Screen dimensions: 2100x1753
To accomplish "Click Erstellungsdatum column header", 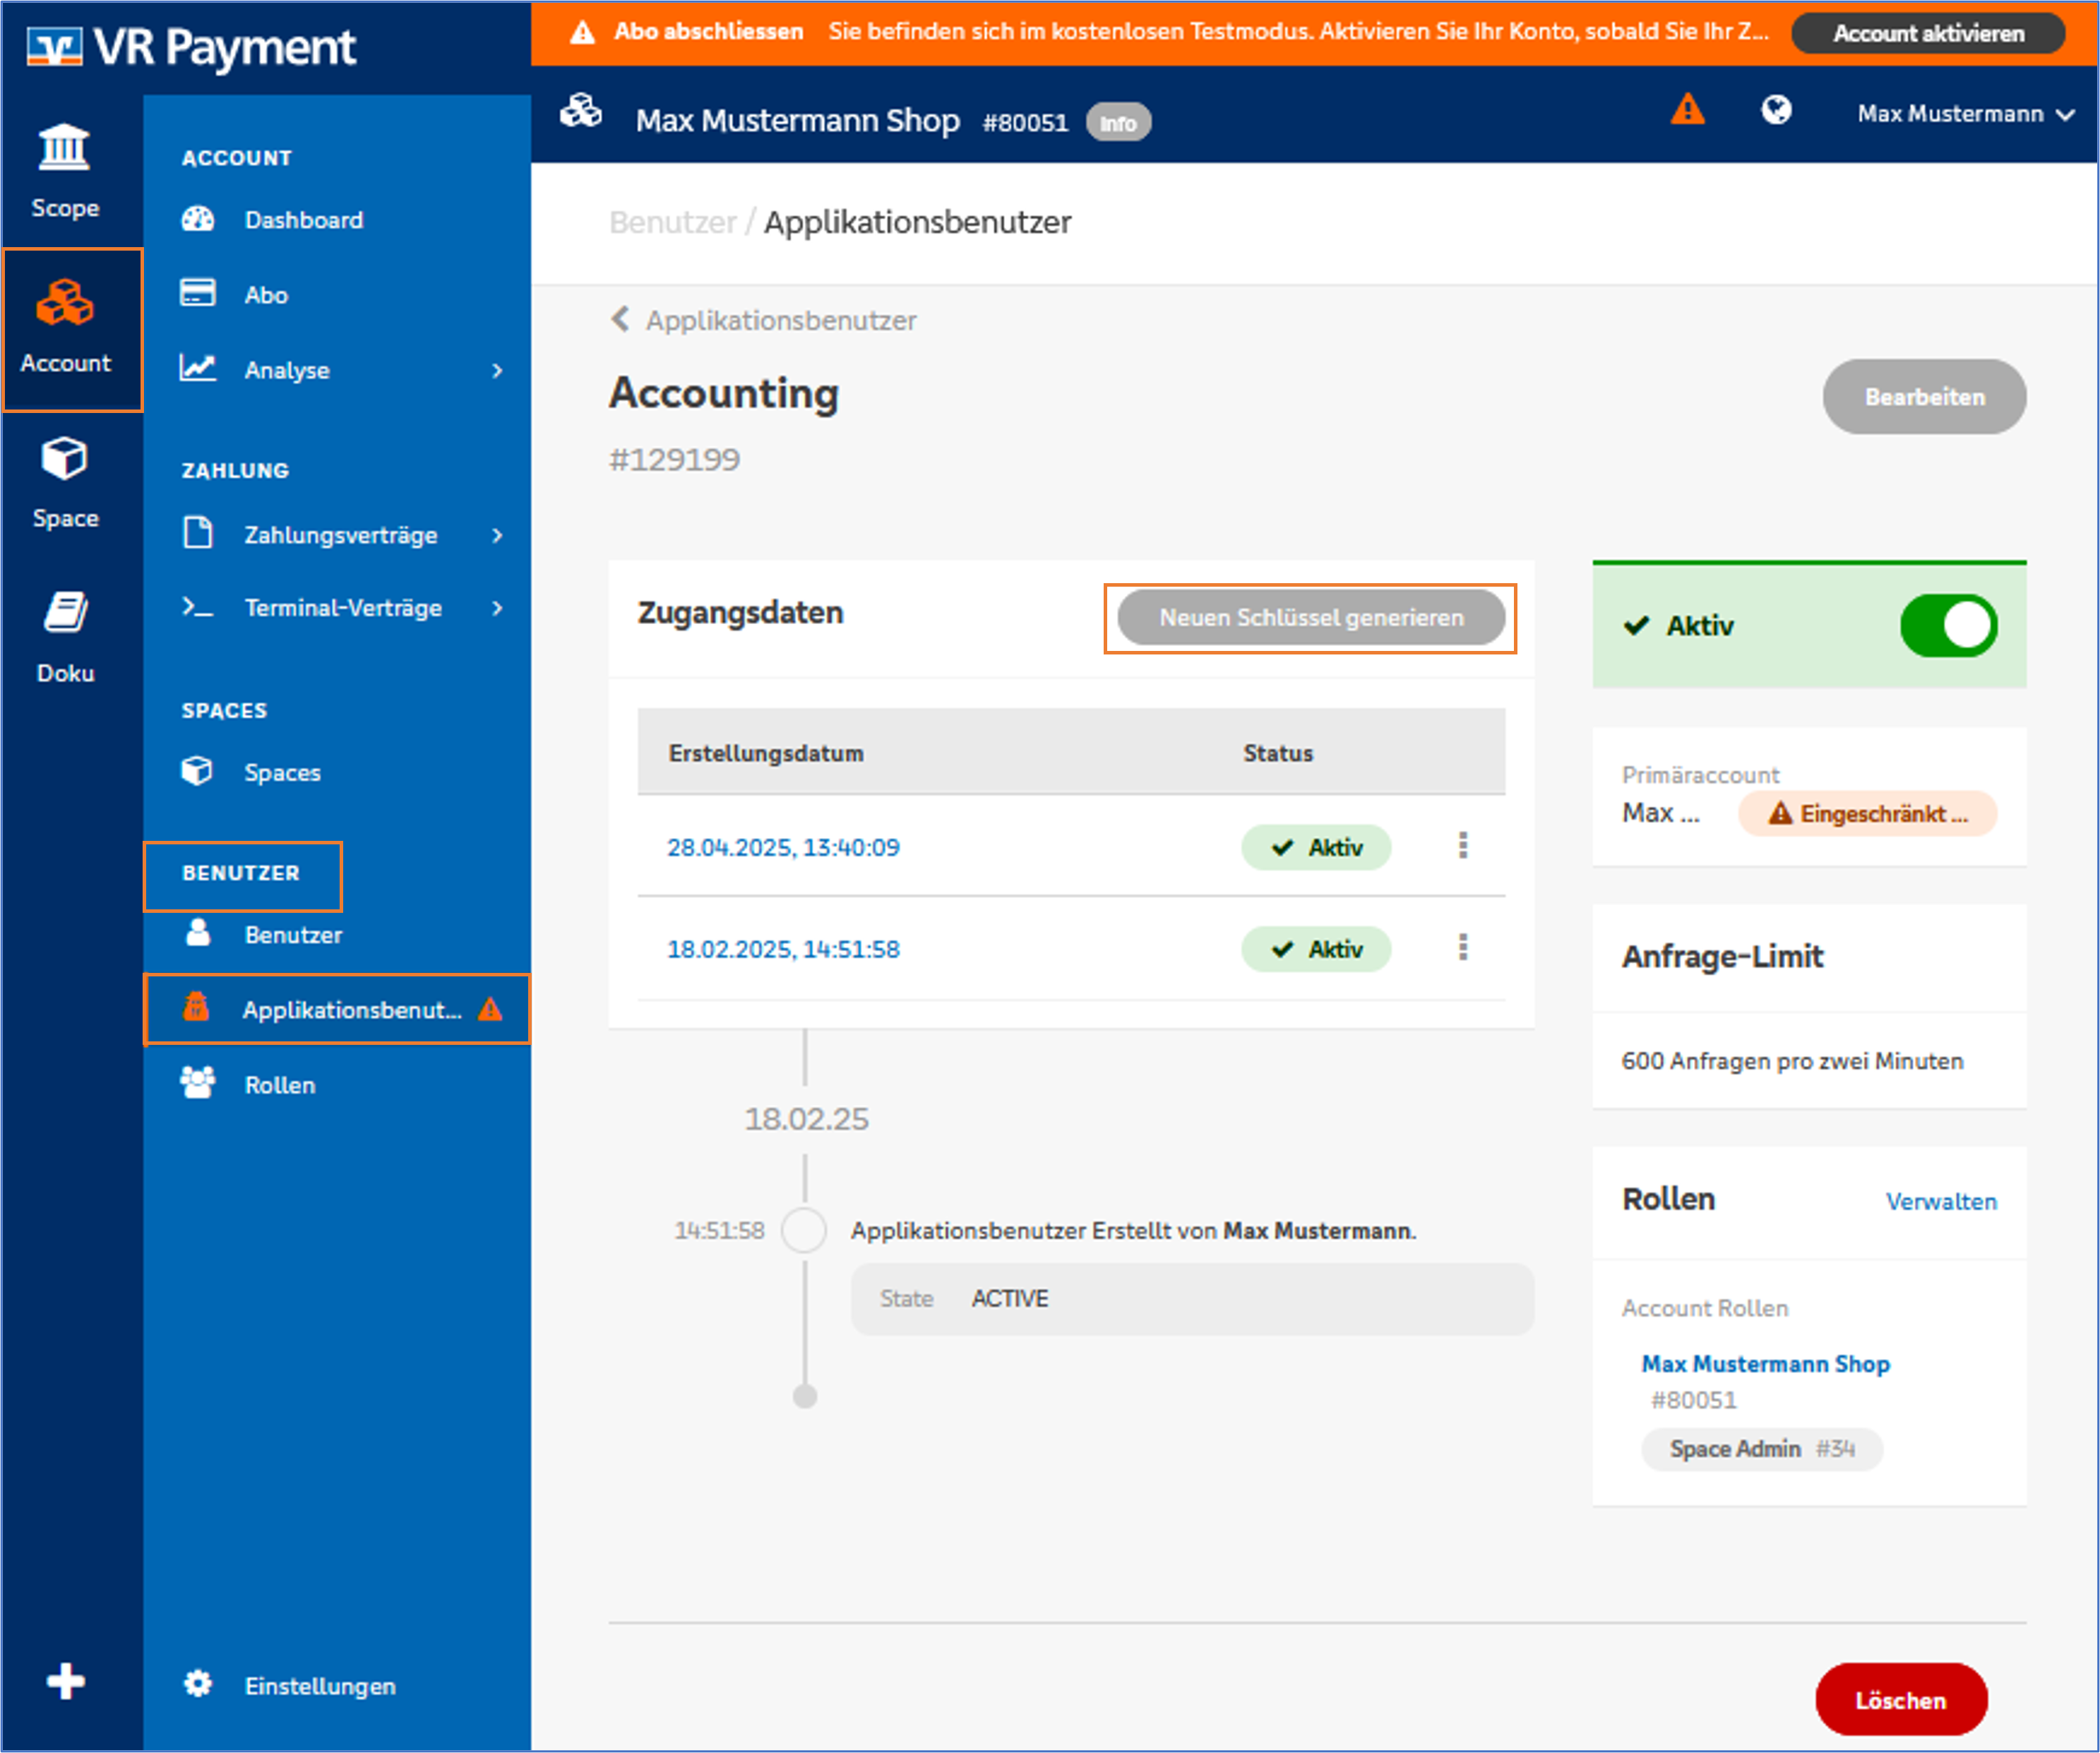I will (766, 753).
